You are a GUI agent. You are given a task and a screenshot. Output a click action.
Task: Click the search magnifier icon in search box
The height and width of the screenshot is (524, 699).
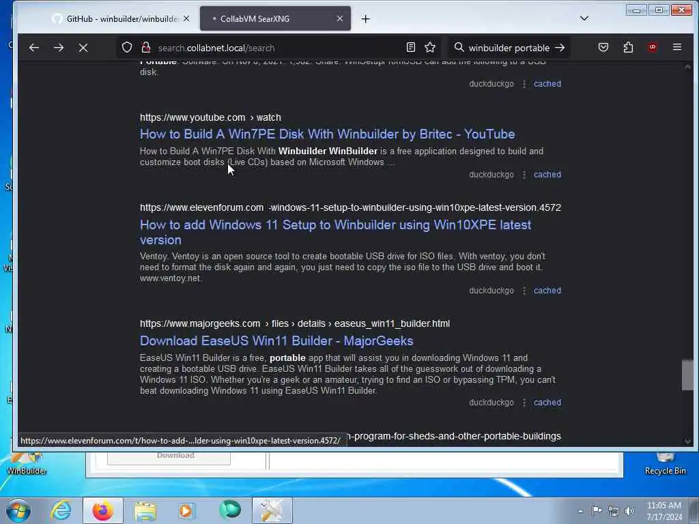point(459,47)
